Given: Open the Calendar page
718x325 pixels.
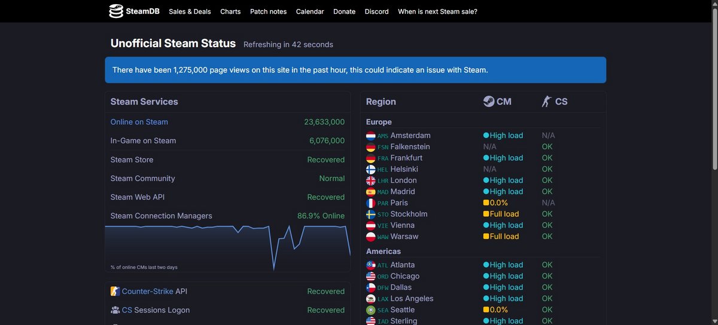Looking at the screenshot, I should tap(310, 11).
